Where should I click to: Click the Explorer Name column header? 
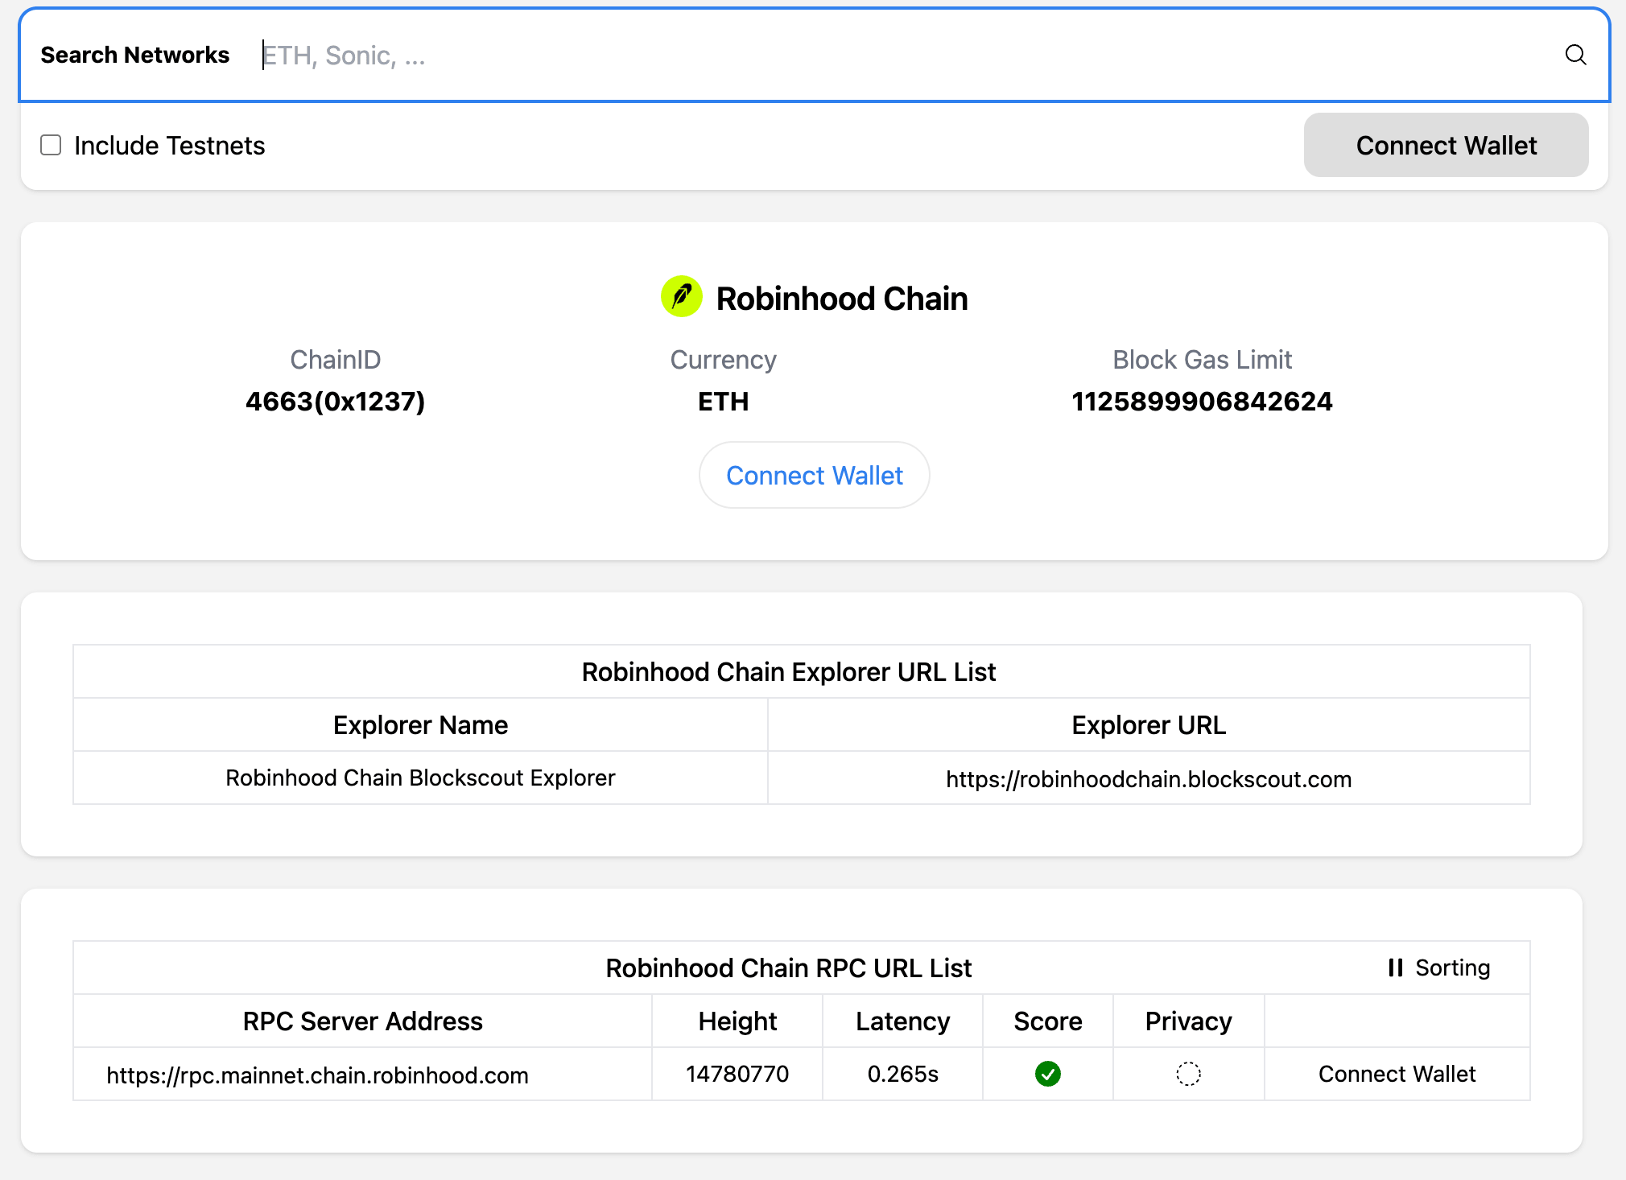point(420,724)
